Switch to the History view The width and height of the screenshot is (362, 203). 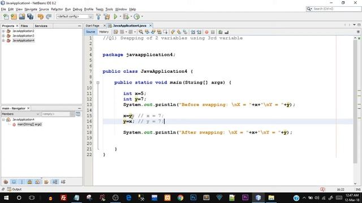(x=104, y=32)
